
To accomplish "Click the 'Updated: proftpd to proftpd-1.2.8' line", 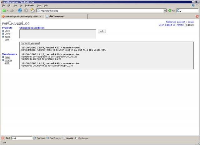I will coord(41,59).
